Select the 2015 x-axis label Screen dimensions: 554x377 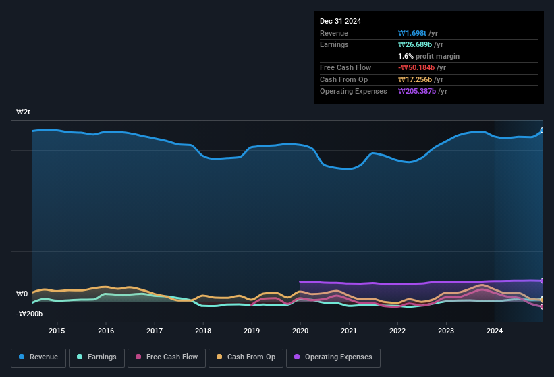coord(57,331)
